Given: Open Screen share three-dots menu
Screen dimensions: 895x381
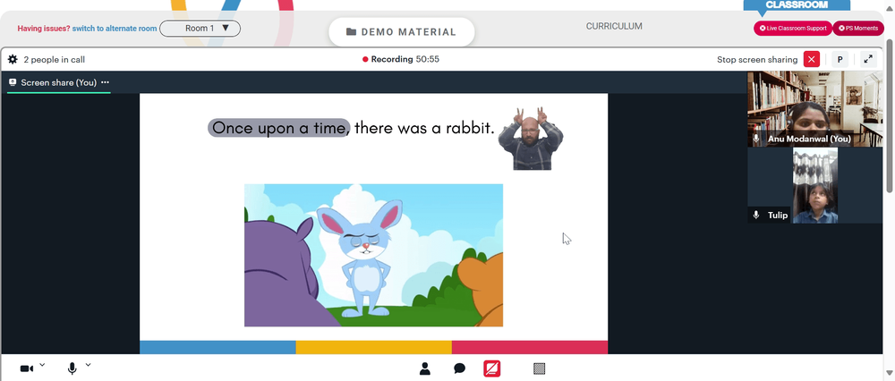Looking at the screenshot, I should tap(105, 82).
